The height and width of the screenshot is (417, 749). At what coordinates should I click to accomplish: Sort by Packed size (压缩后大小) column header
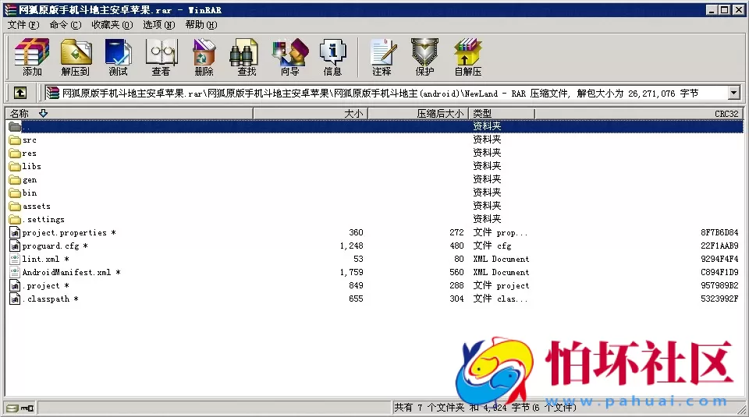tap(418, 113)
